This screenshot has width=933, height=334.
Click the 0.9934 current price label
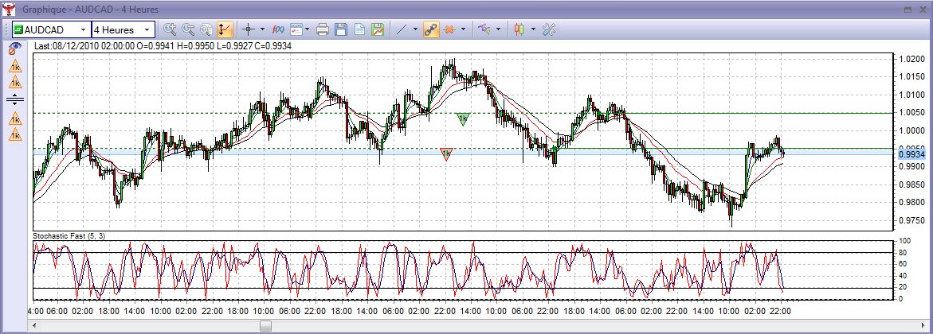(910, 154)
